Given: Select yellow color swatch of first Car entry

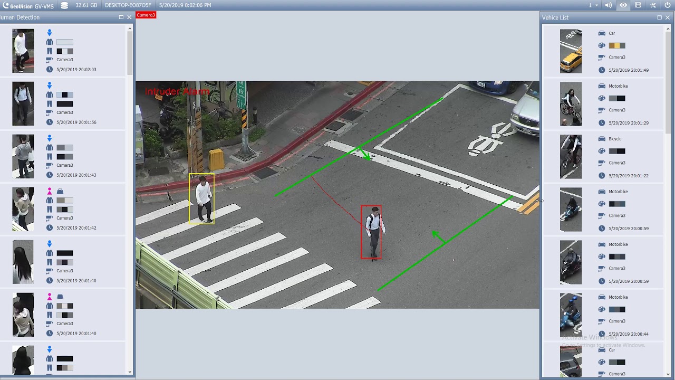Looking at the screenshot, I should click(x=617, y=45).
